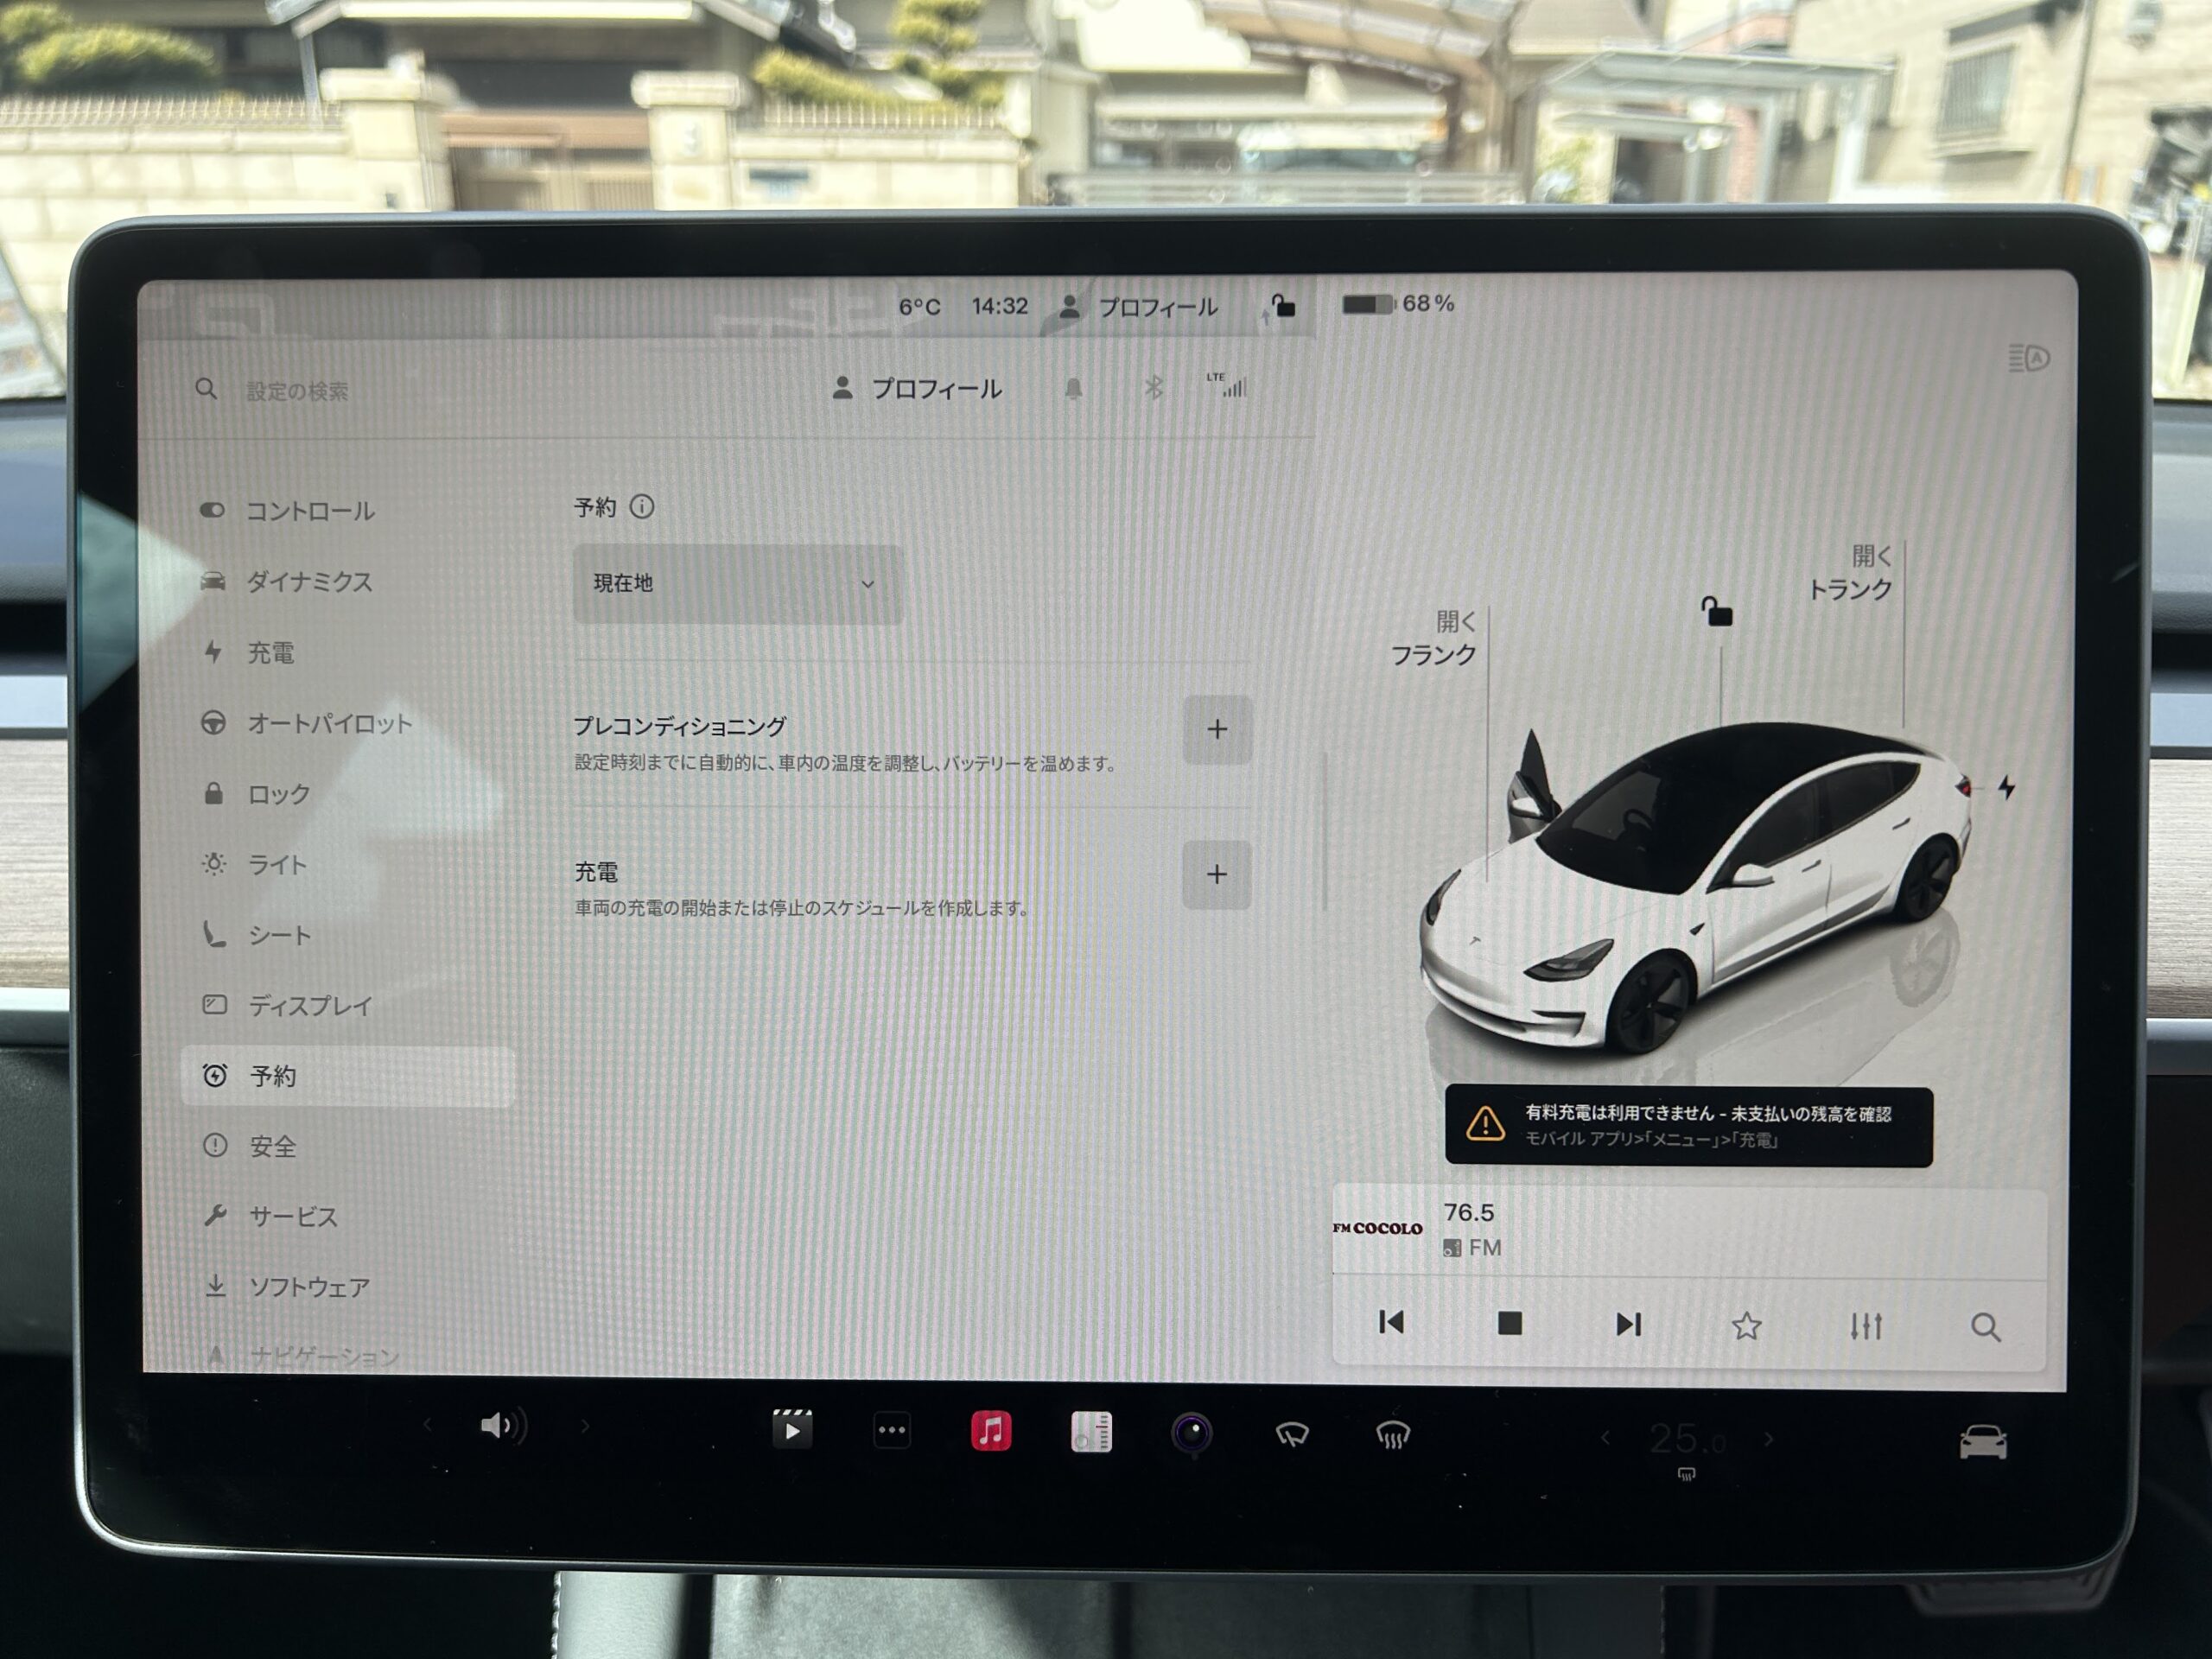Lower cabin temperature with left arrow

click(x=1606, y=1439)
